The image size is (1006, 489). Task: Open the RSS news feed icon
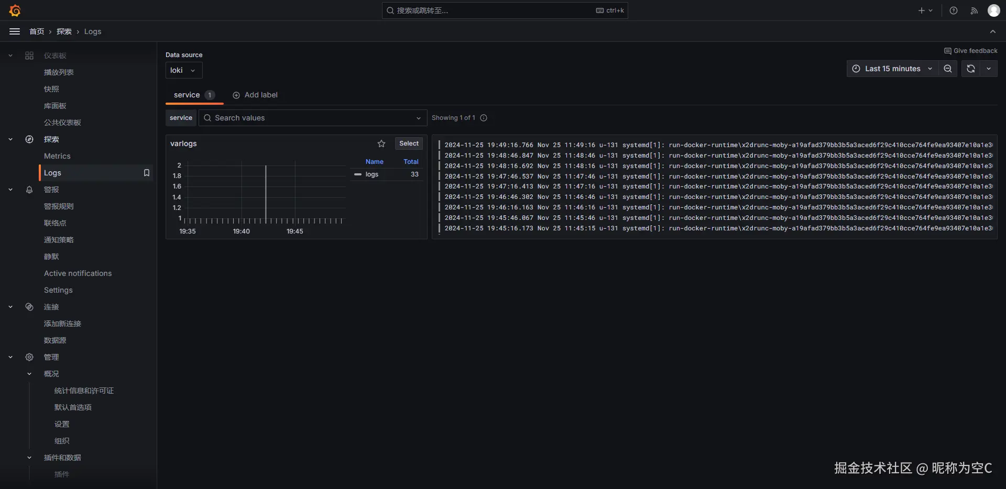(x=974, y=10)
